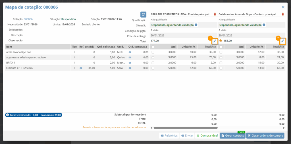
Task: Close the Mapa da cotação dialog
Action: point(283,7)
